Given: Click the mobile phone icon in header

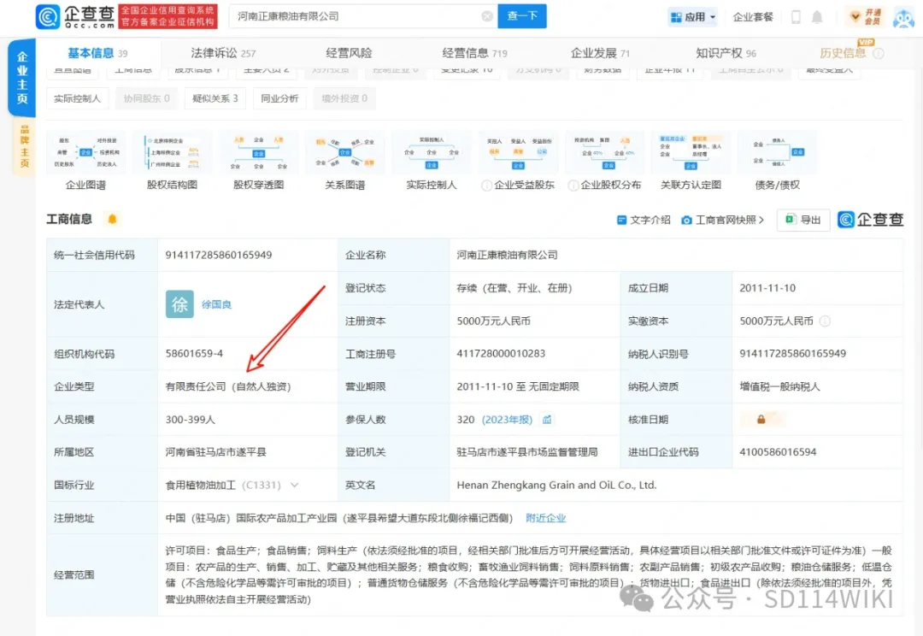Looking at the screenshot, I should (796, 17).
